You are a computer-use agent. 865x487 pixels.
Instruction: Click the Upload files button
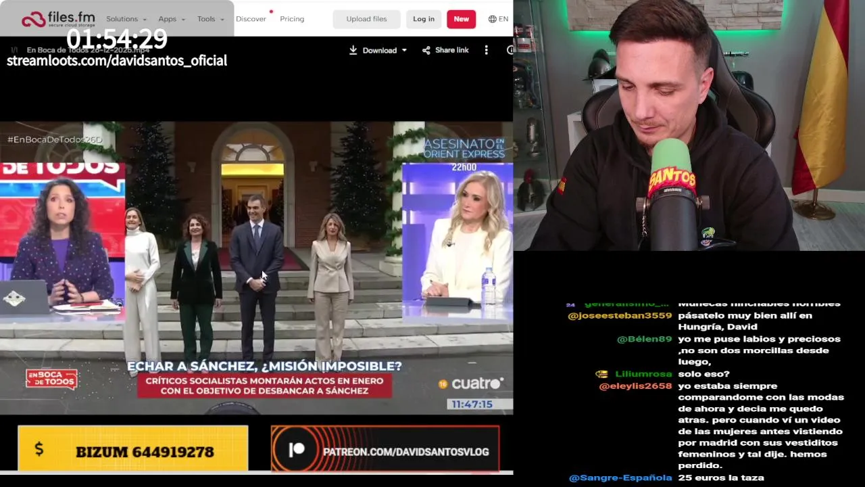tap(366, 19)
